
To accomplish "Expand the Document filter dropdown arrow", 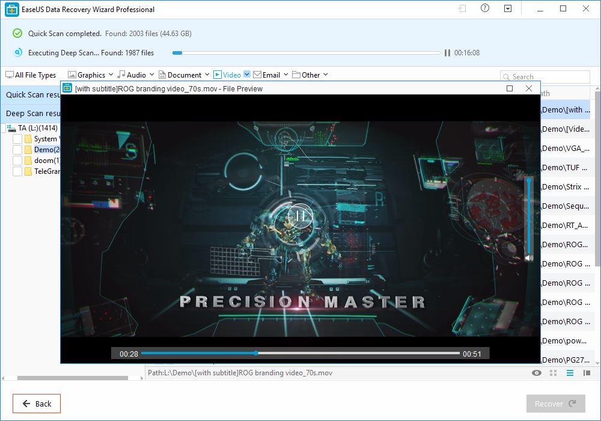I will click(207, 75).
